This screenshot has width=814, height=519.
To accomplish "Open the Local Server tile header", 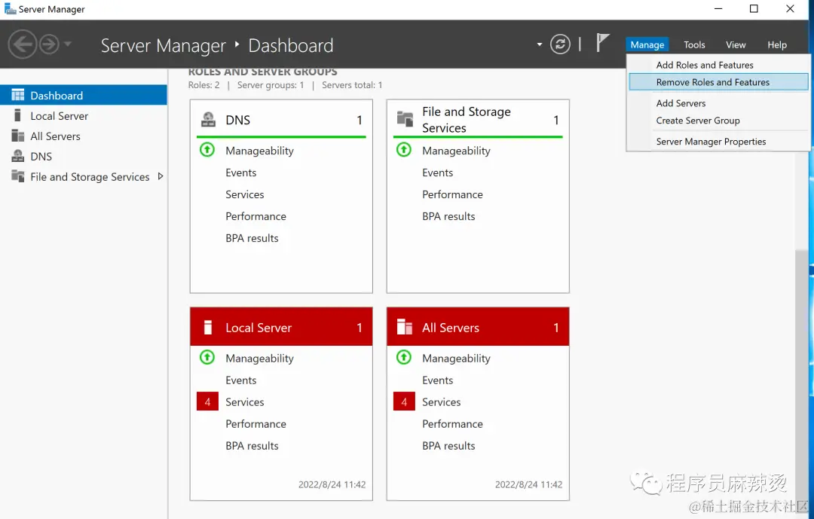I will coord(281,326).
